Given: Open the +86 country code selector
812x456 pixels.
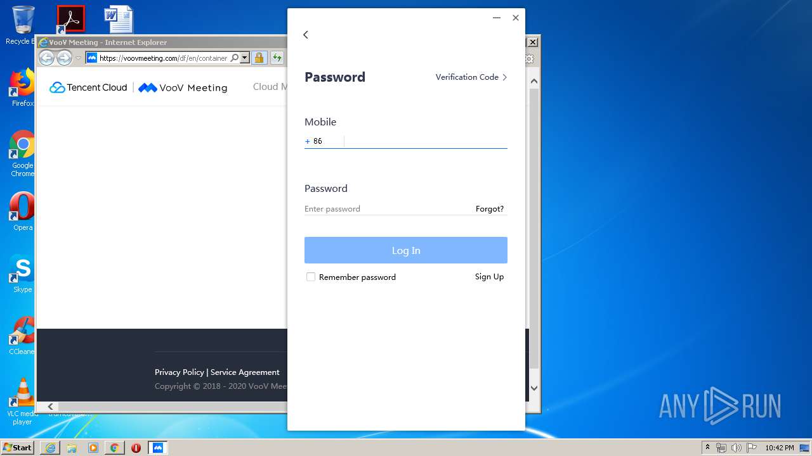Looking at the screenshot, I should 322,141.
